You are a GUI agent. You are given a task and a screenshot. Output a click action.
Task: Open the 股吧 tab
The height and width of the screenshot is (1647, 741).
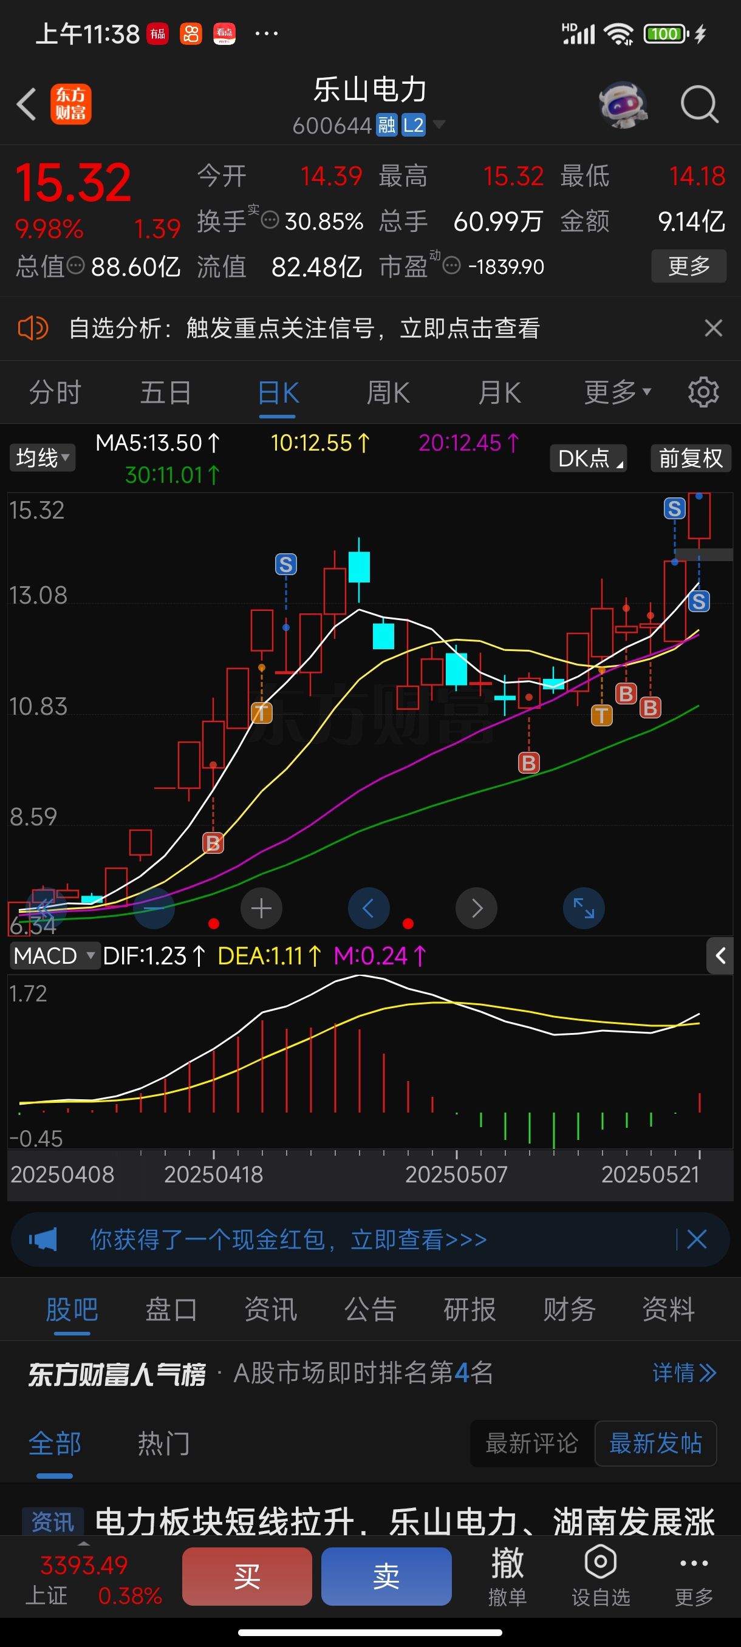coord(72,1309)
